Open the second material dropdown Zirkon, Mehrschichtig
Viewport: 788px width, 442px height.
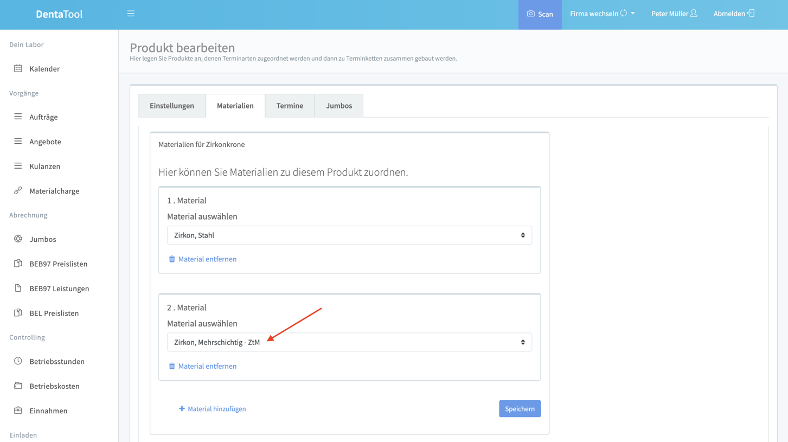(349, 342)
